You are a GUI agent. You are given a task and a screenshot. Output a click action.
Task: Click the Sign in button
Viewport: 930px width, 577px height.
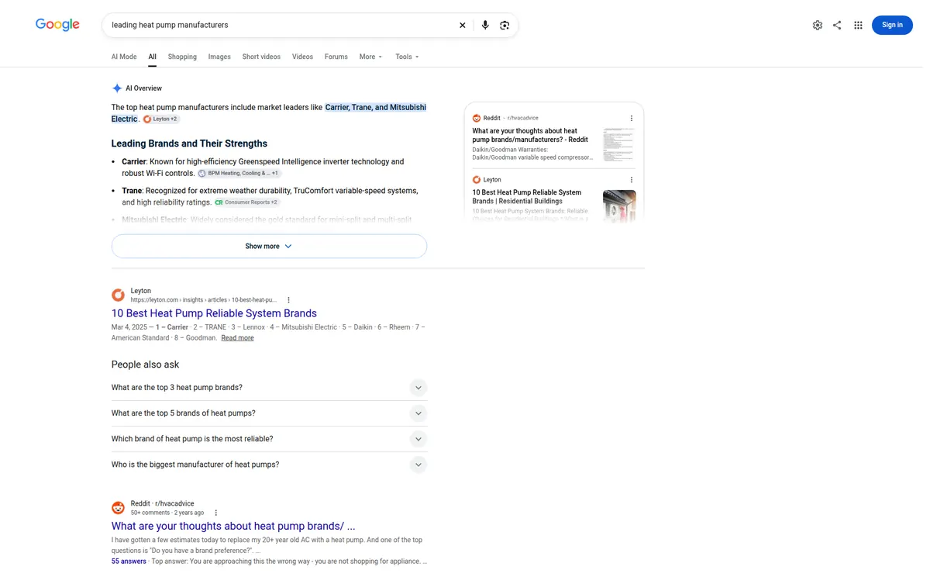(892, 25)
